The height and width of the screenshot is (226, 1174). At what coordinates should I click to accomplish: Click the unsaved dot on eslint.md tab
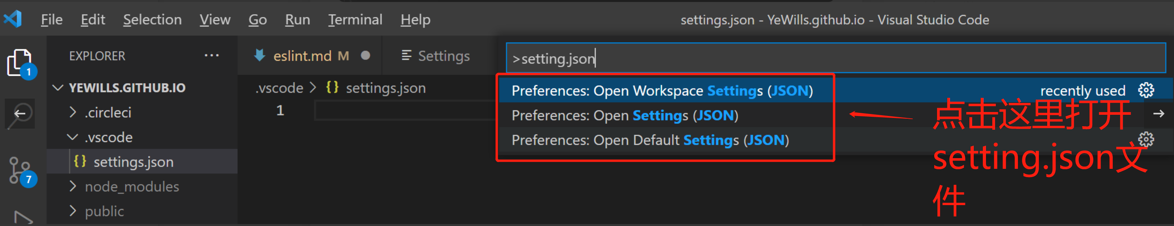coord(365,56)
